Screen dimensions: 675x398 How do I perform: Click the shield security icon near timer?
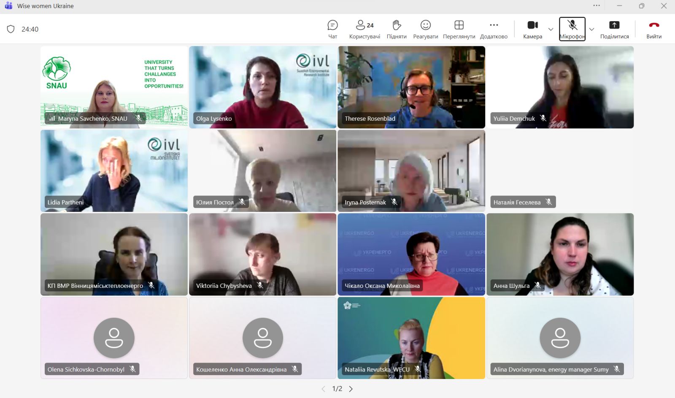(11, 29)
